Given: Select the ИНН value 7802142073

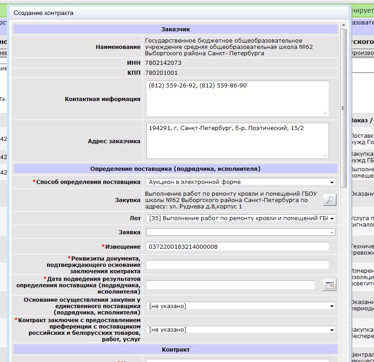Looking at the screenshot, I should [x=163, y=63].
